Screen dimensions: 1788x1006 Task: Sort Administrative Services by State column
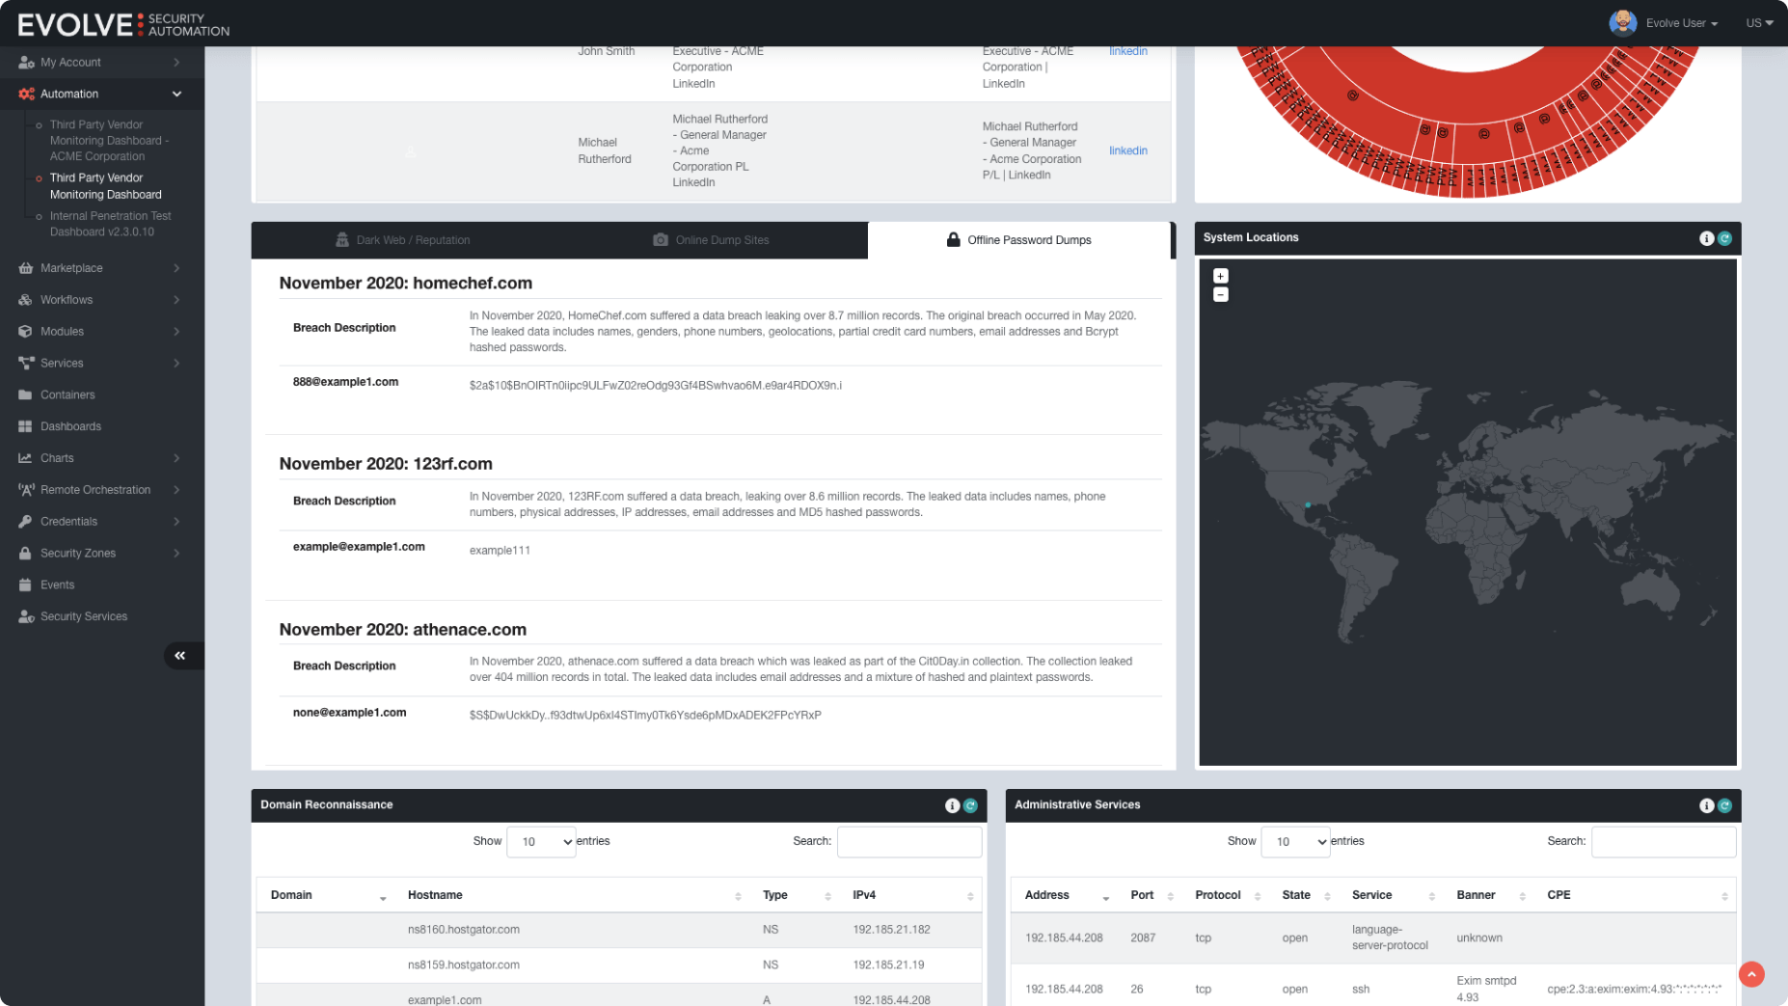1306,896
